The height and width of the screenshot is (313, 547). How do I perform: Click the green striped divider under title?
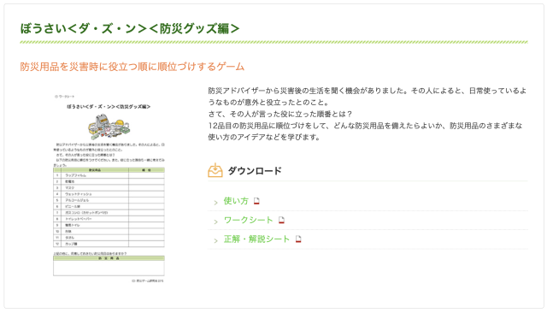[x=273, y=42]
